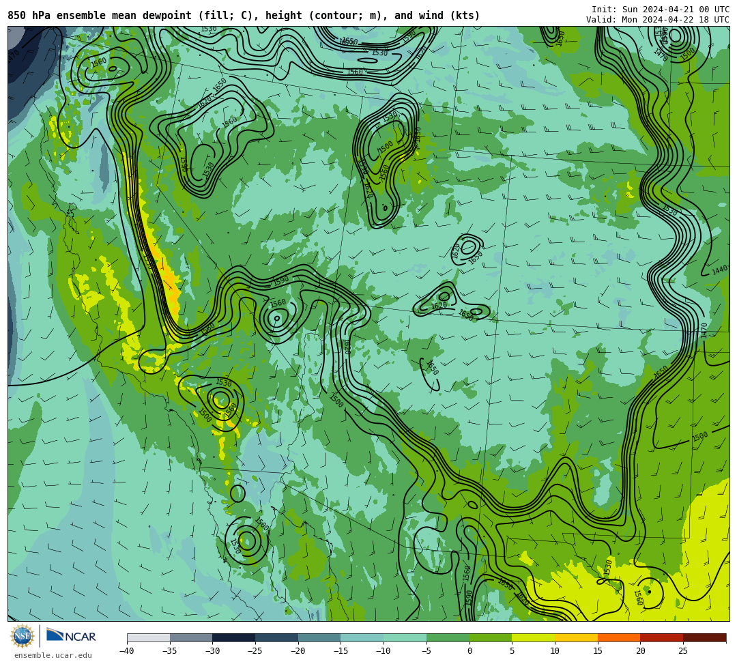Click the 1440 contour label at right edge

coord(719,270)
